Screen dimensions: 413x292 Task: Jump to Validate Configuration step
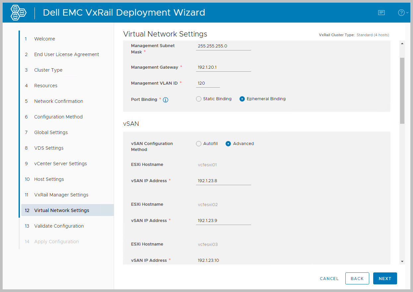point(59,226)
